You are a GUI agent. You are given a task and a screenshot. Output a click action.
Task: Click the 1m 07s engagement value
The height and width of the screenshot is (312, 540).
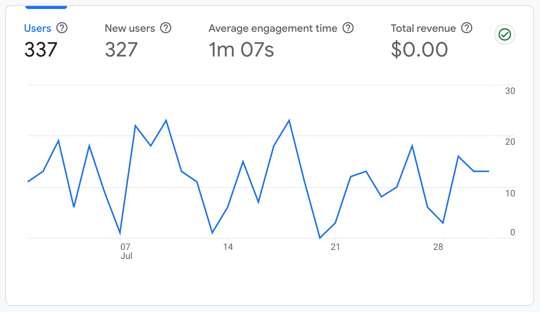[241, 50]
